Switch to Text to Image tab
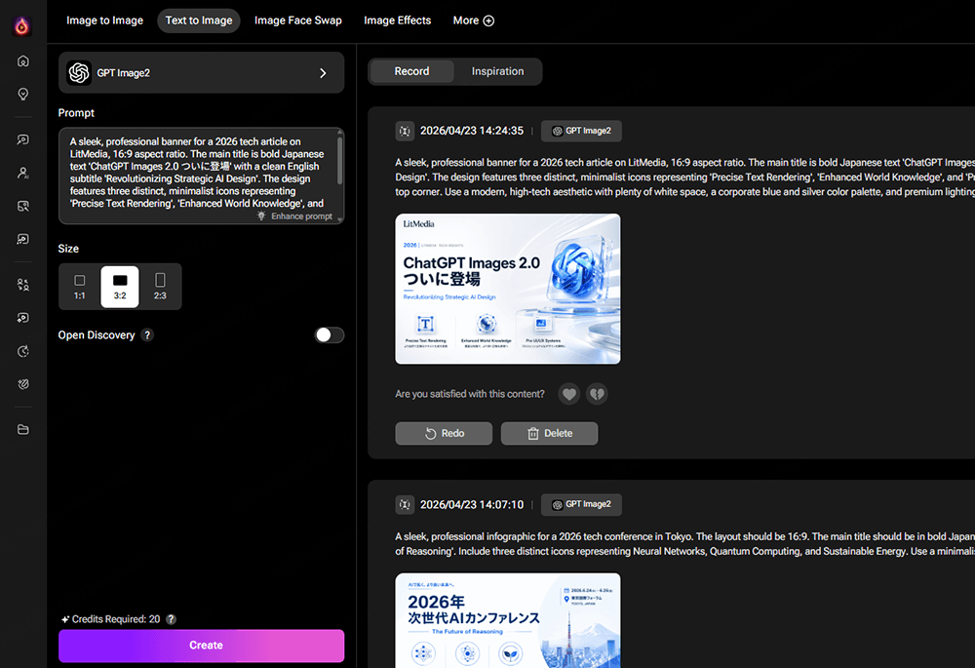The height and width of the screenshot is (668, 975). 199,20
